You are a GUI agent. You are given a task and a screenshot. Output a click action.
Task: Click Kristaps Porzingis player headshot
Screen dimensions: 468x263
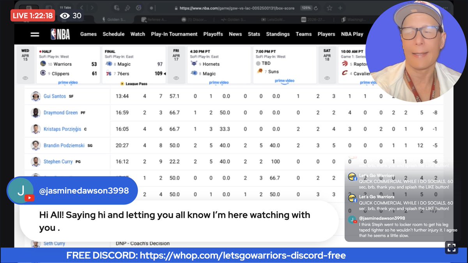pos(36,129)
